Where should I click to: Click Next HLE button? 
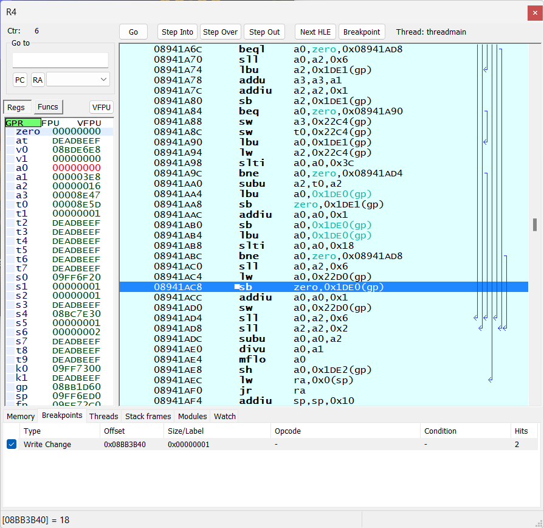tap(315, 32)
